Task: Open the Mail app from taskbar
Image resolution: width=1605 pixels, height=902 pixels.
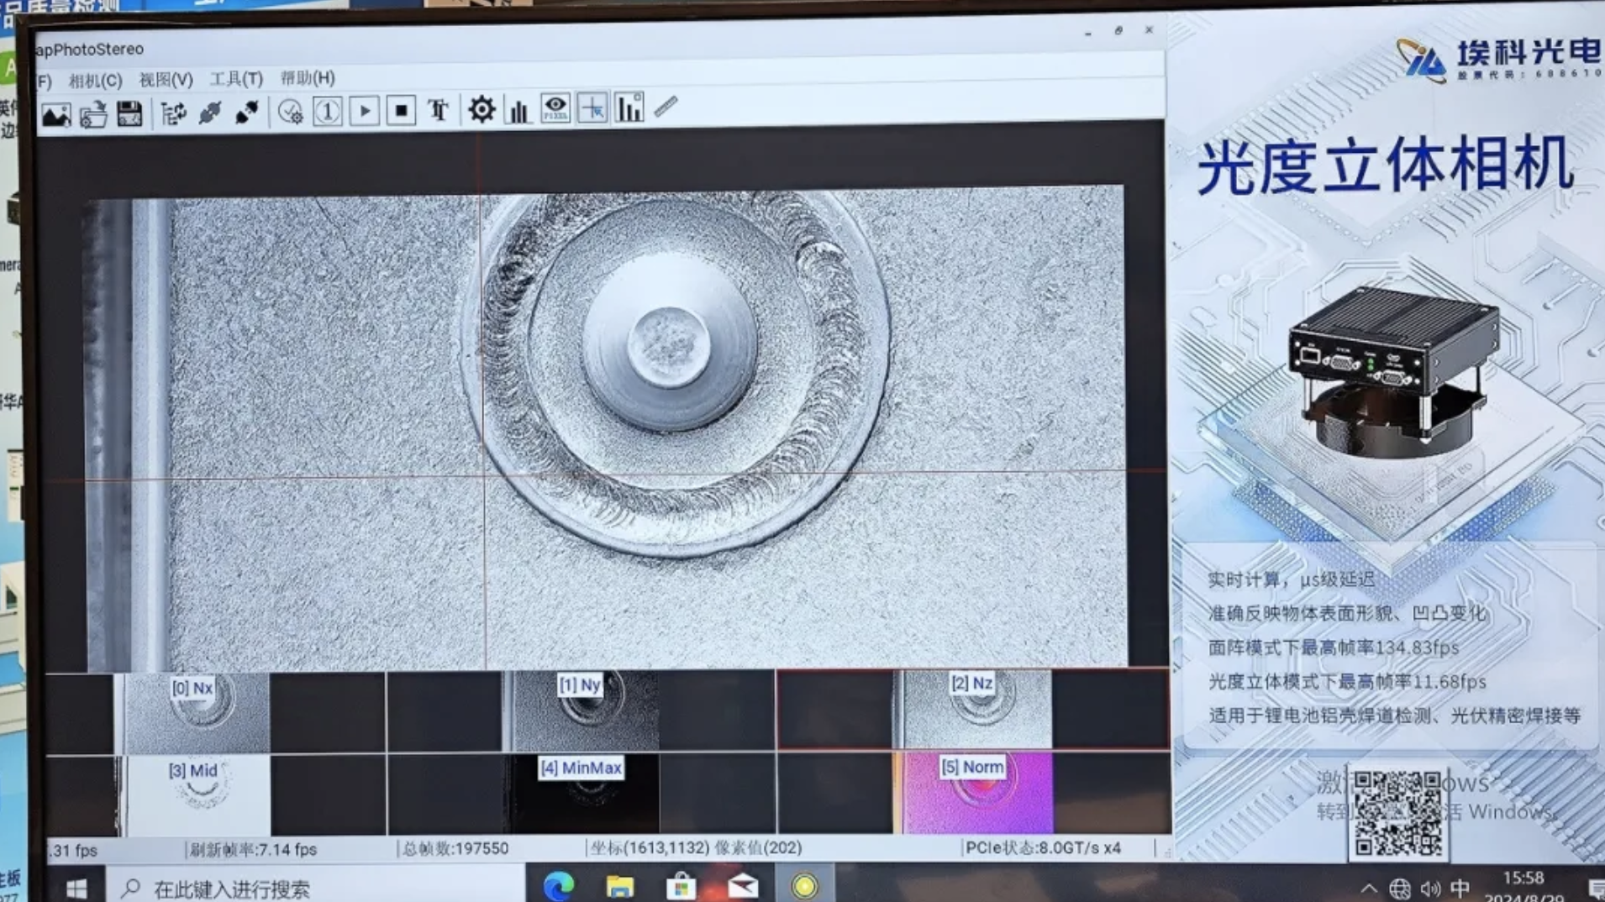Action: pyautogui.click(x=743, y=886)
